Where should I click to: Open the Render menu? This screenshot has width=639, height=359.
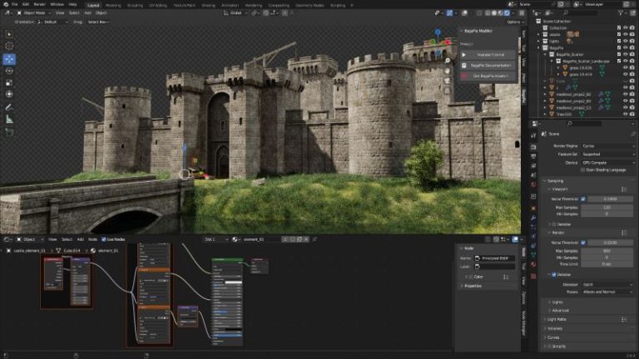38,4
